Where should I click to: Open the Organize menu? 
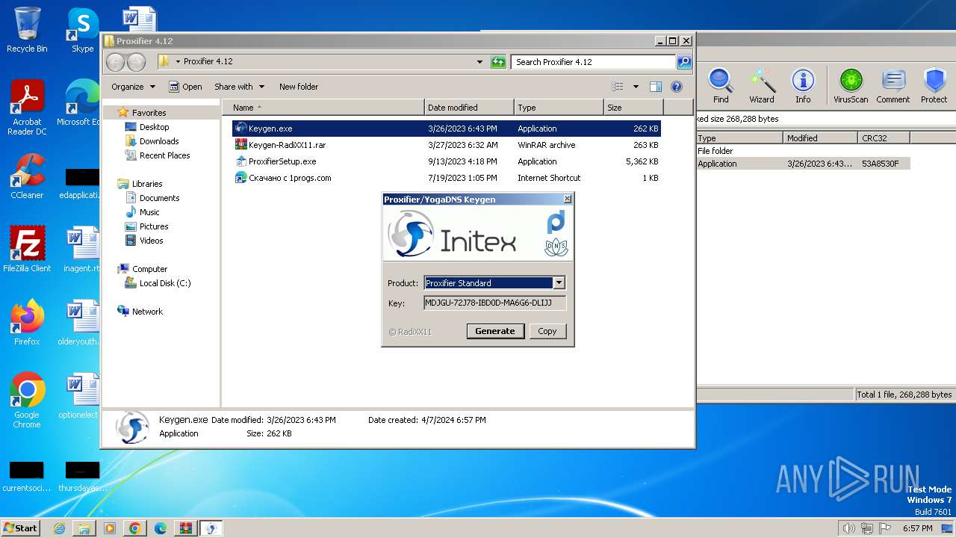tap(133, 87)
